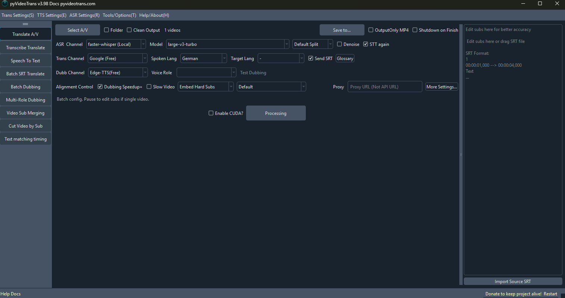Toggle the Enable CUDA checkbox
The width and height of the screenshot is (565, 298).
coord(211,113)
